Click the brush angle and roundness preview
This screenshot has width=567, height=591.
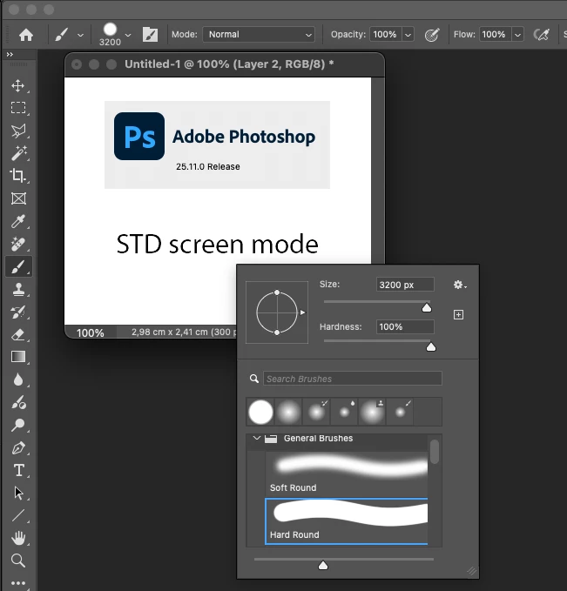point(277,312)
